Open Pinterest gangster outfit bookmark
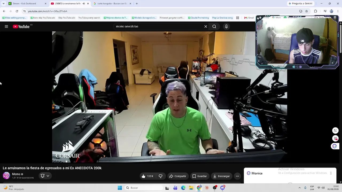The height and width of the screenshot is (192, 342). [172, 18]
